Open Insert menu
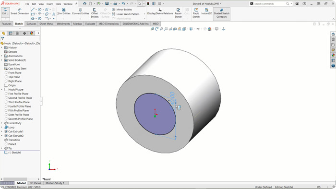The width and height of the screenshot is (336, 189). pos(49,4)
